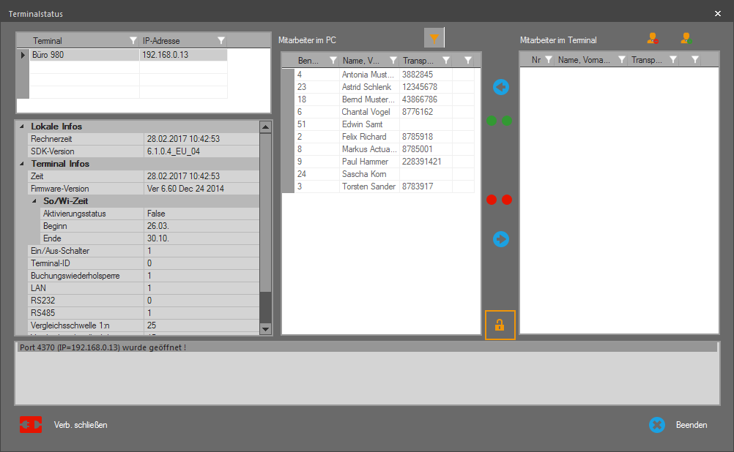The height and width of the screenshot is (452, 734).
Task: Select employee Felix Richard in the list
Action: 364,137
